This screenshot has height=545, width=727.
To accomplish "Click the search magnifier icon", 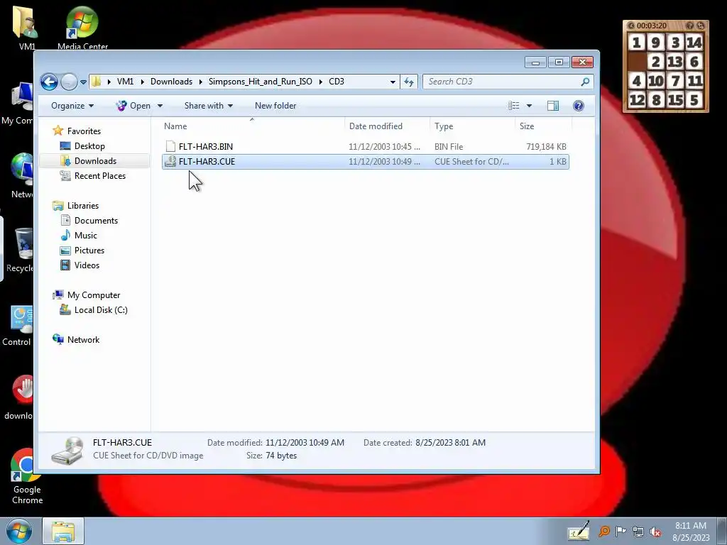I will pos(585,82).
